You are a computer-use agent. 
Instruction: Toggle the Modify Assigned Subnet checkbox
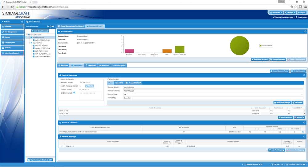(80, 86)
